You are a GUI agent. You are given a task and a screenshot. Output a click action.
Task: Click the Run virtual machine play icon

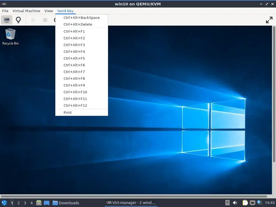click(x=33, y=20)
